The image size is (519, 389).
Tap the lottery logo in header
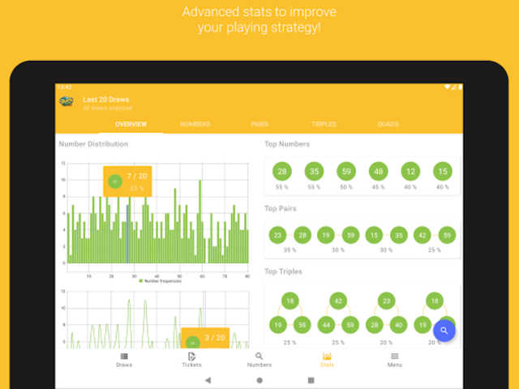[x=66, y=102]
